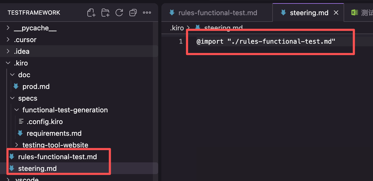This screenshot has width=373, height=181.
Task: Open the .config.kiro file
Action: click(45, 122)
